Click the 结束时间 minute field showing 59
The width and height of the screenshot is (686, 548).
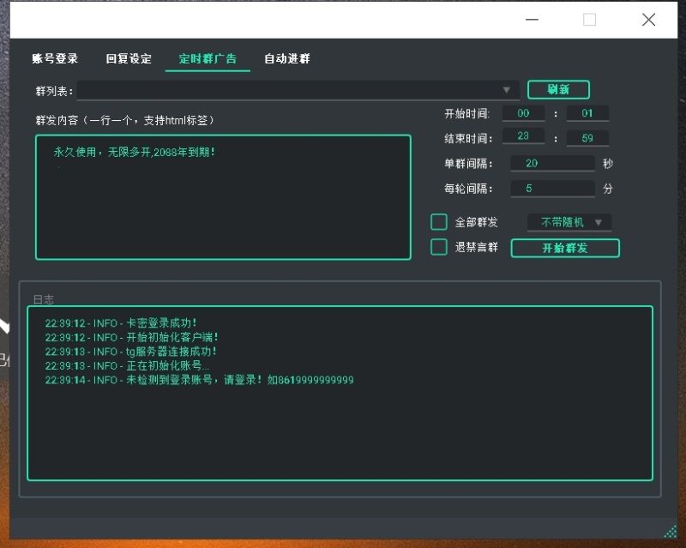click(x=589, y=137)
